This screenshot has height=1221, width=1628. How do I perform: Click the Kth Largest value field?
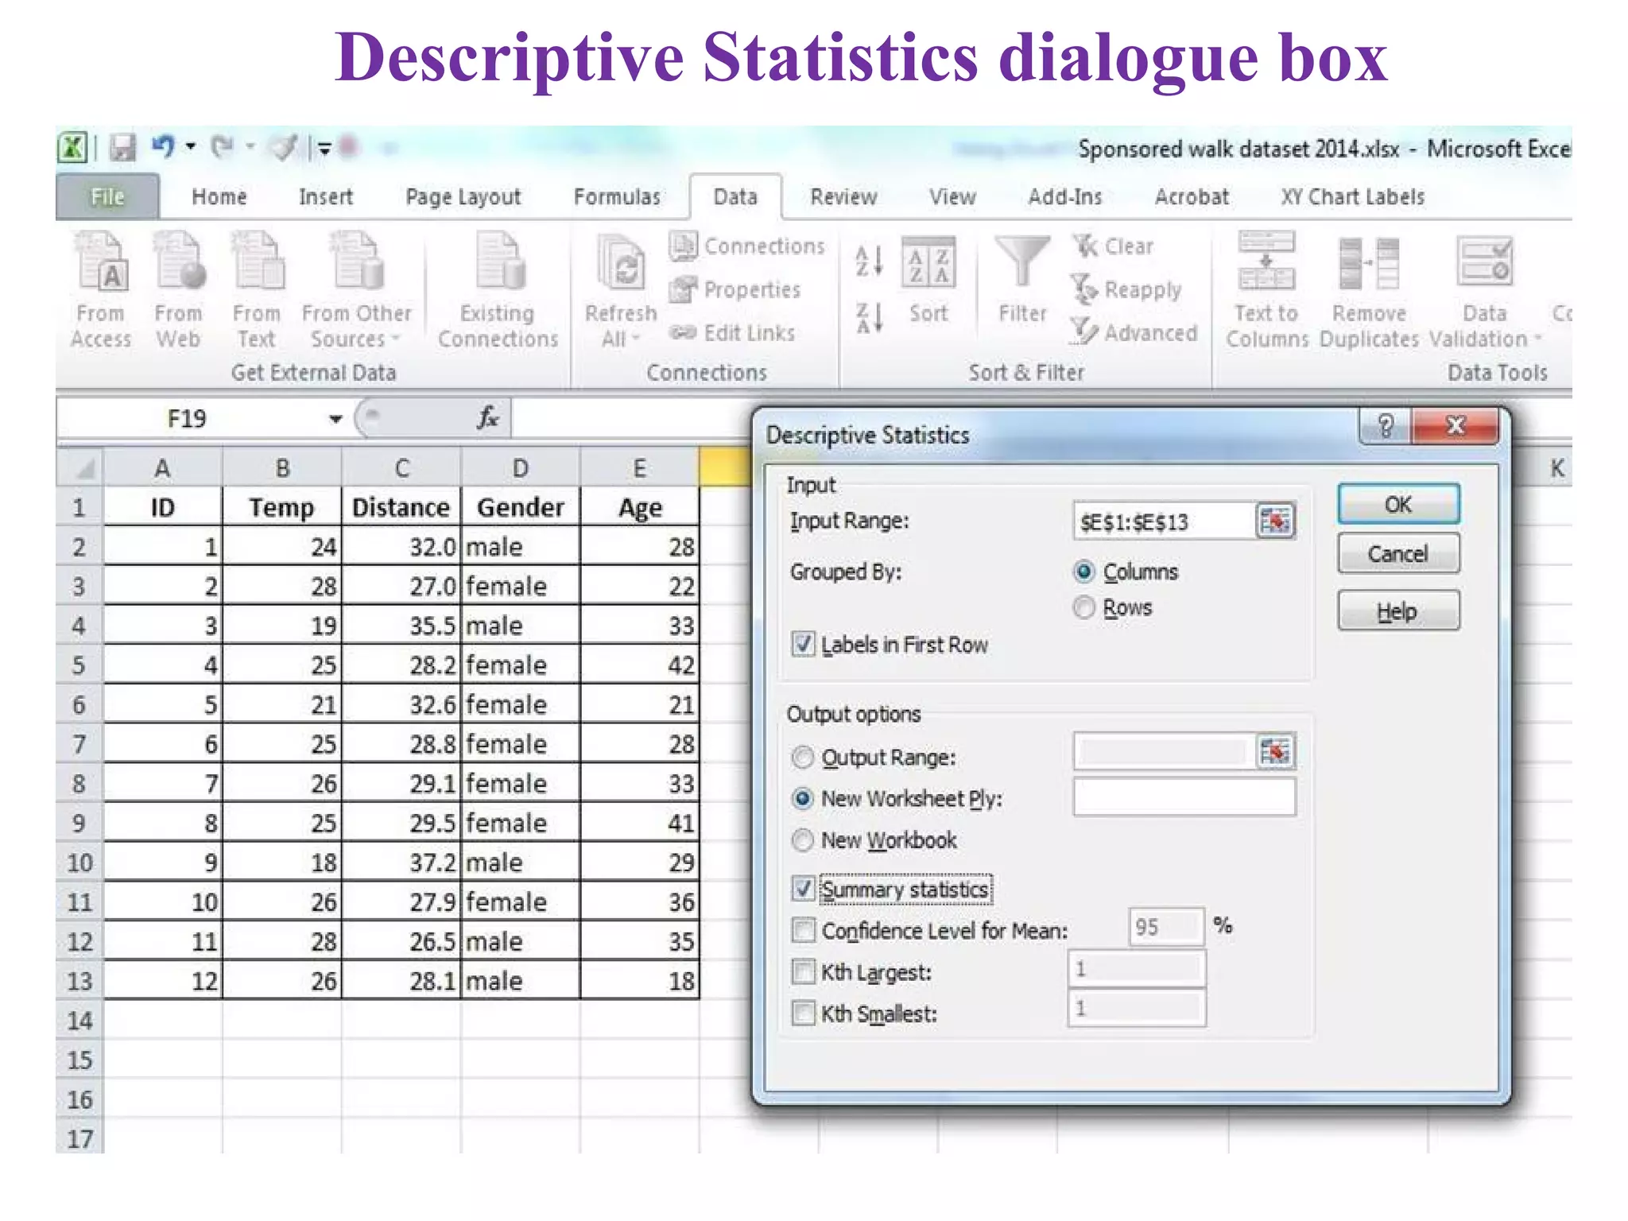(1136, 968)
